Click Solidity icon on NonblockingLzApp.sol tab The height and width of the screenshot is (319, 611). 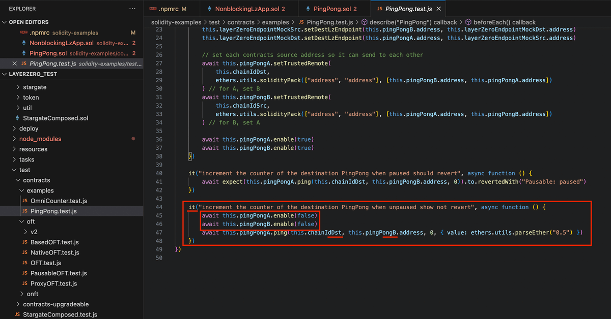click(209, 9)
